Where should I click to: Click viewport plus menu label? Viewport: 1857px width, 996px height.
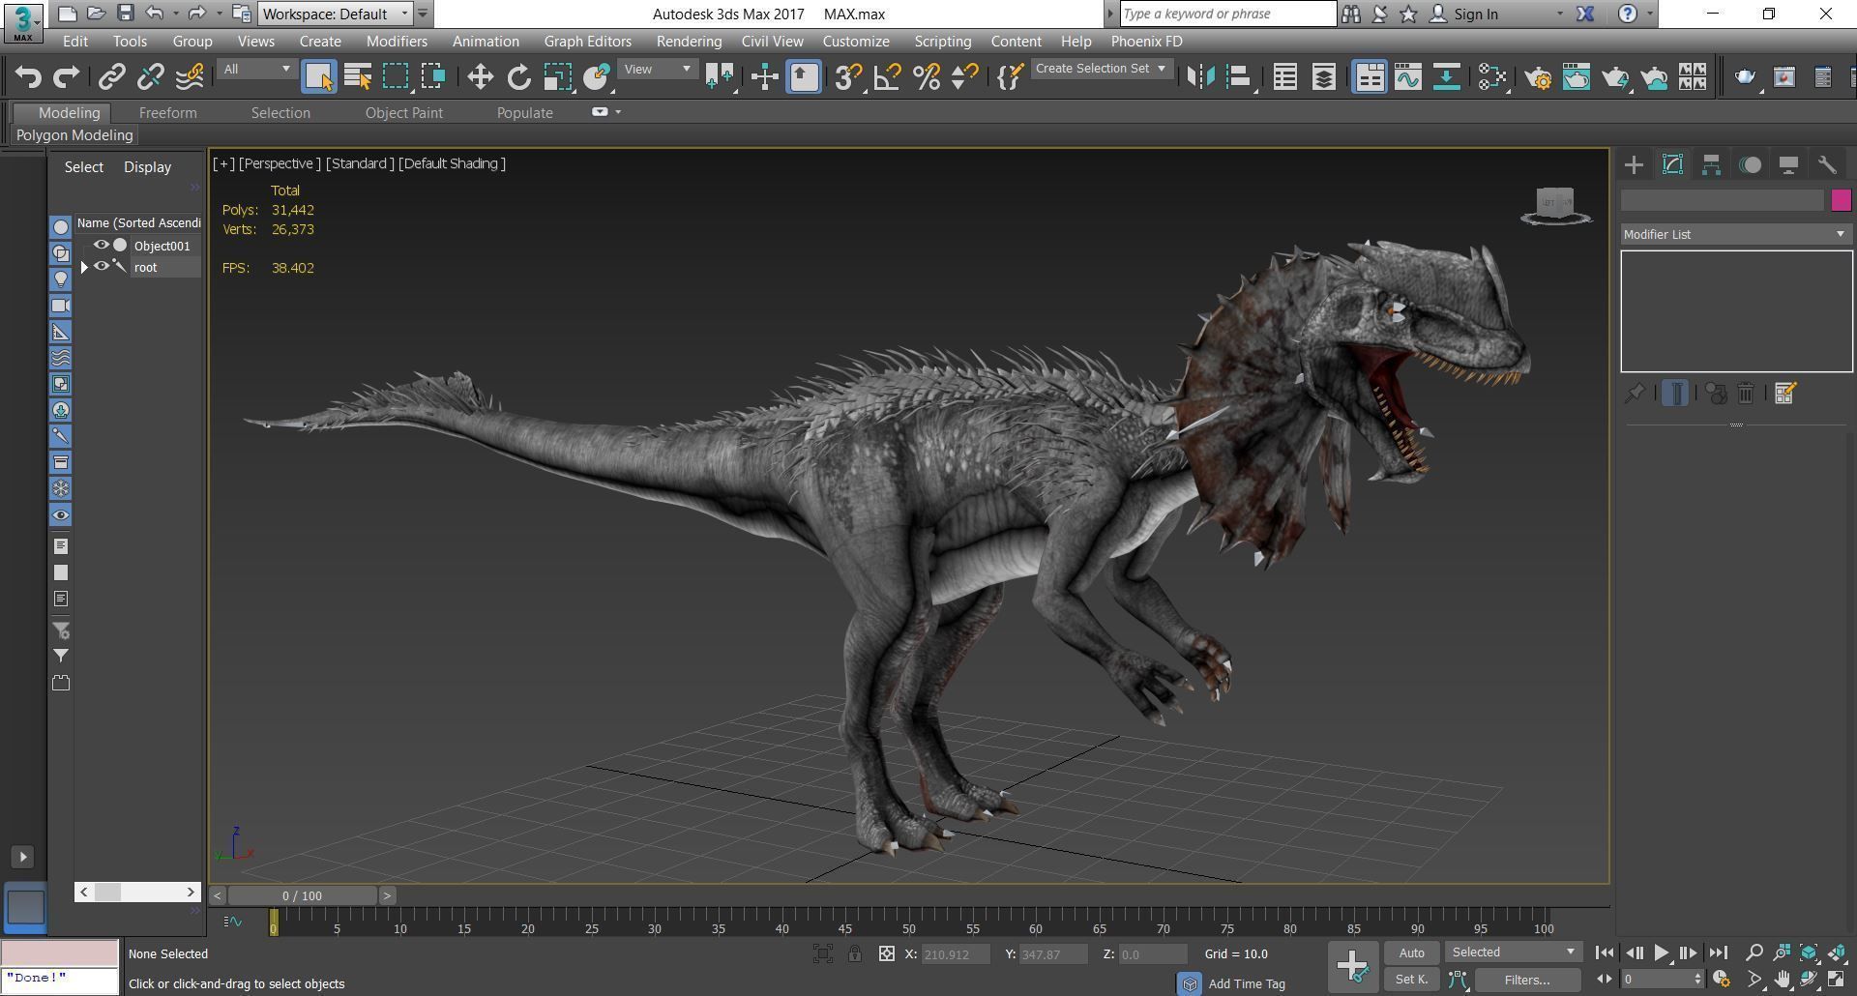223,163
